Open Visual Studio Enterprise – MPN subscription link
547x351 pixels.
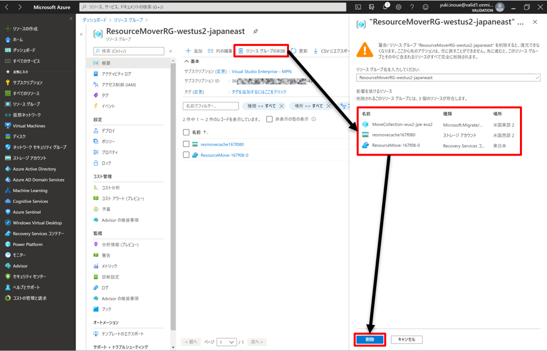click(261, 71)
